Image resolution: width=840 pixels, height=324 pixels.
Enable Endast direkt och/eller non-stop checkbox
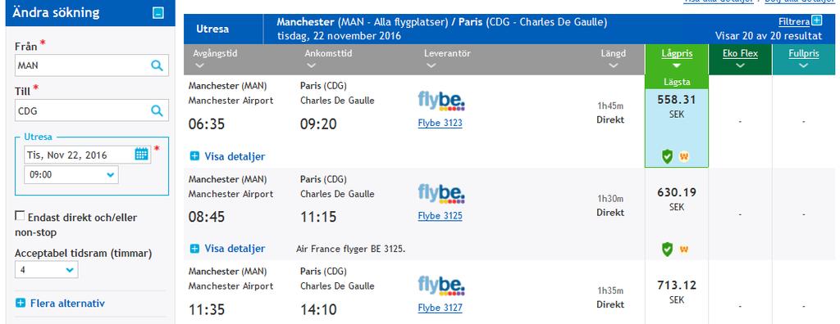click(20, 216)
